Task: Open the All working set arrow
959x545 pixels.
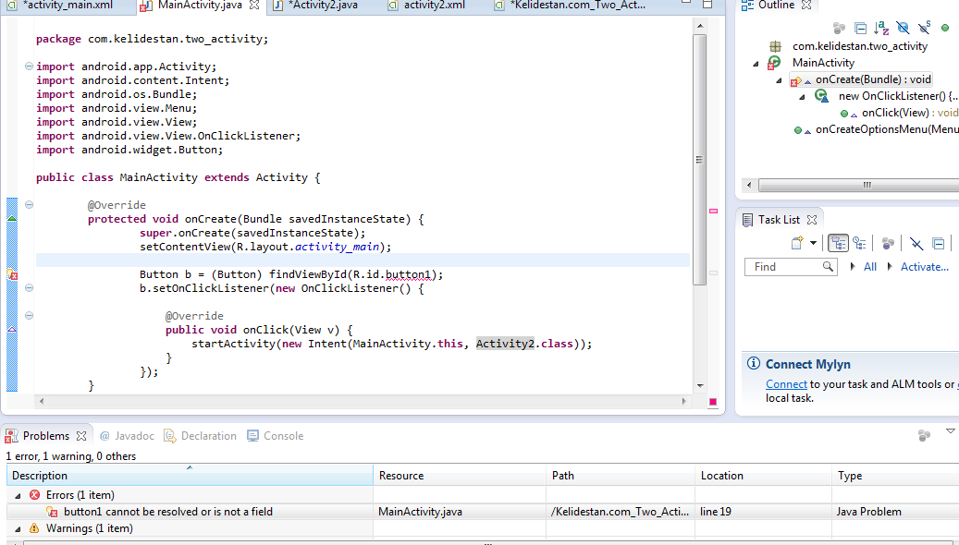Action: 853,266
